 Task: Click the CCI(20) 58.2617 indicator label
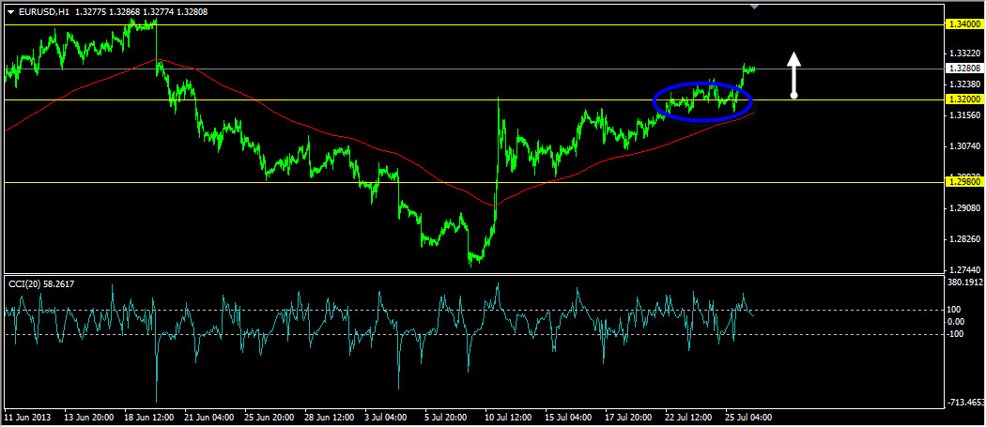41,284
